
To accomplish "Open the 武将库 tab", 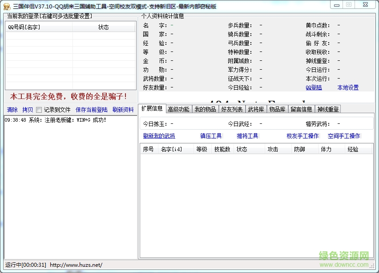I will point(256,108).
